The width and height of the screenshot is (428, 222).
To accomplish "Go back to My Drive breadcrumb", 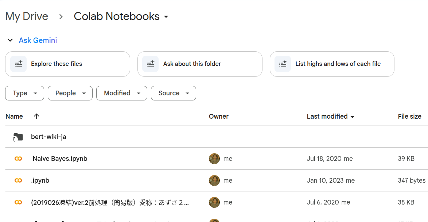I will pyautogui.click(x=27, y=16).
